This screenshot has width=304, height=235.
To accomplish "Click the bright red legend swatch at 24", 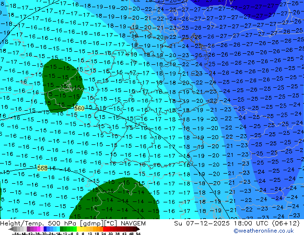I will coord(105,229).
